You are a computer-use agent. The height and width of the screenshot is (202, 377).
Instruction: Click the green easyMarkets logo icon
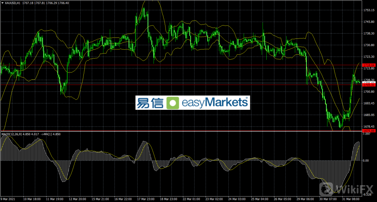click(x=173, y=103)
